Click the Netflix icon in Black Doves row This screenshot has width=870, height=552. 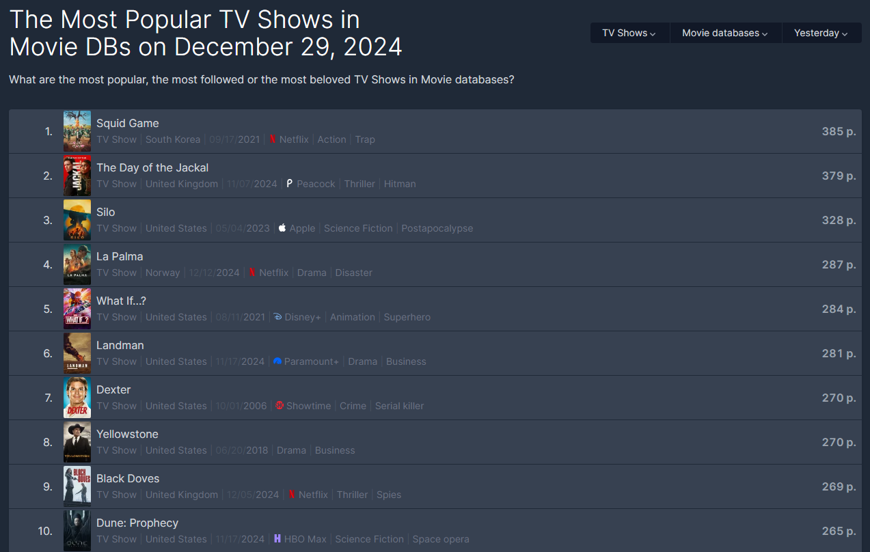[292, 495]
